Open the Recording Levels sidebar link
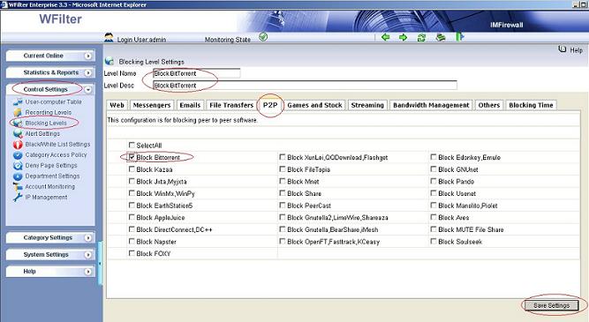The width and height of the screenshot is (589, 322). point(48,112)
